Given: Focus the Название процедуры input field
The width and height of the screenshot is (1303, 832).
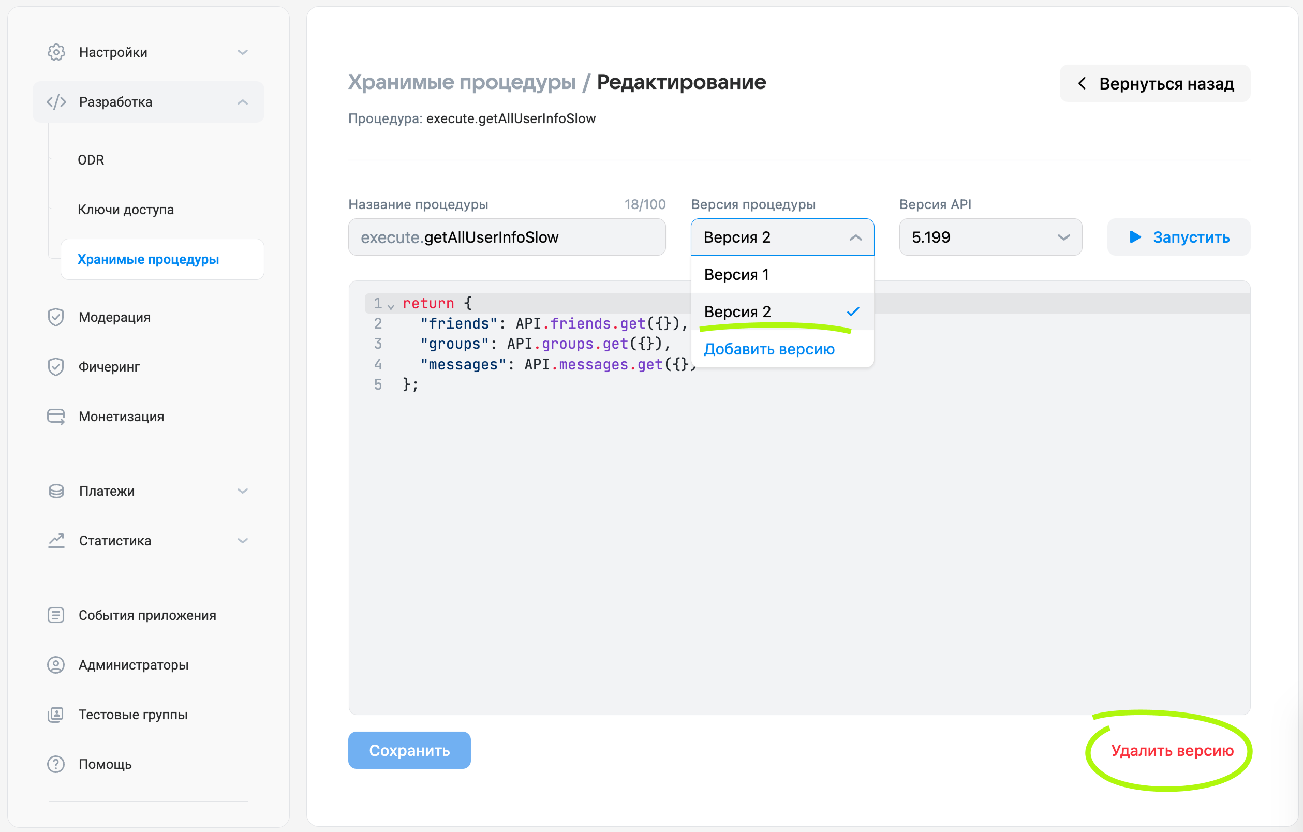Looking at the screenshot, I should [507, 237].
